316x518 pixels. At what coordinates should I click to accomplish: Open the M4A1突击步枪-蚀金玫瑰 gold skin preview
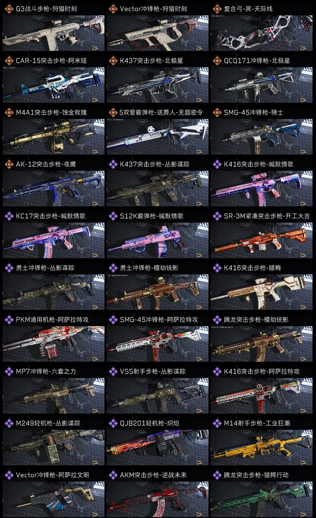point(54,137)
